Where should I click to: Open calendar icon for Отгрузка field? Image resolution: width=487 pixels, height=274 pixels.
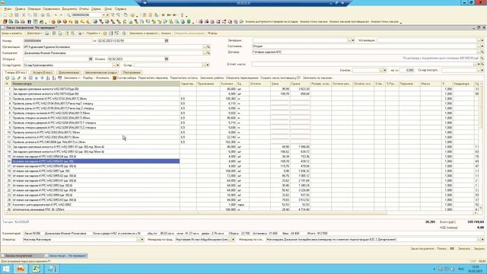pyautogui.click(x=91, y=59)
